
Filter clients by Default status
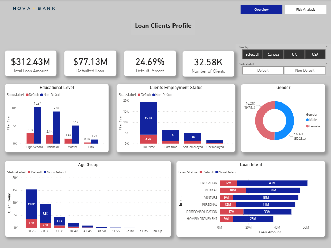pos(263,71)
